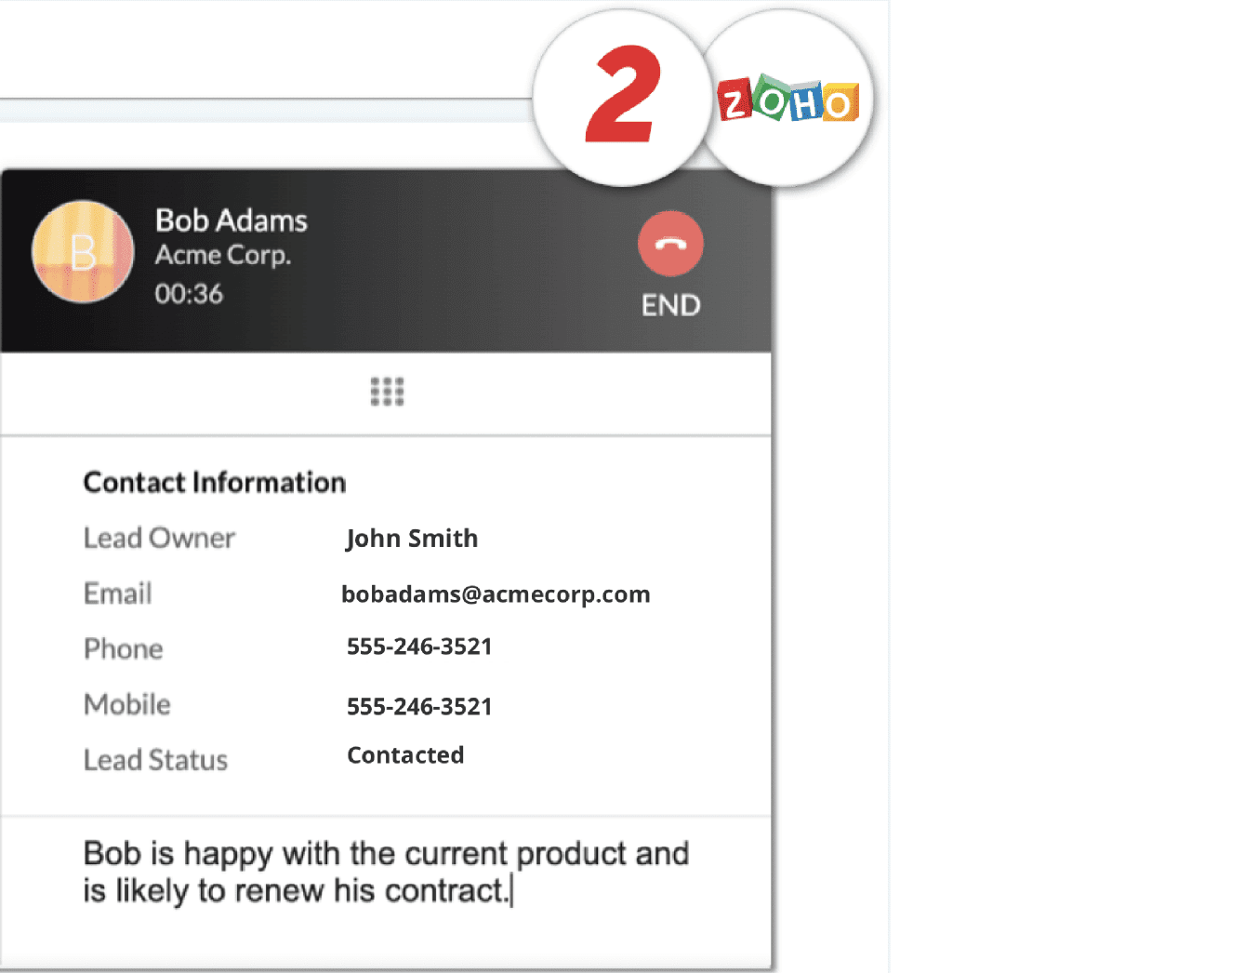Click the Lead Status field label
Screen dimensions: 1244x973
pyautogui.click(x=155, y=760)
